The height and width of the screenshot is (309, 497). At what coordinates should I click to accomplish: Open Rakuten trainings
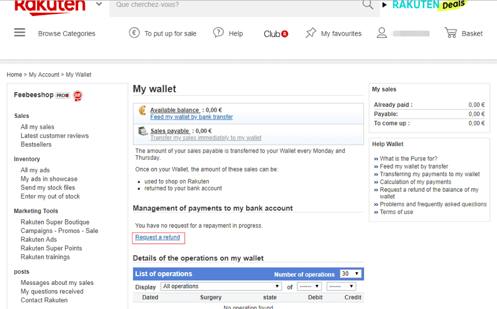tap(45, 257)
